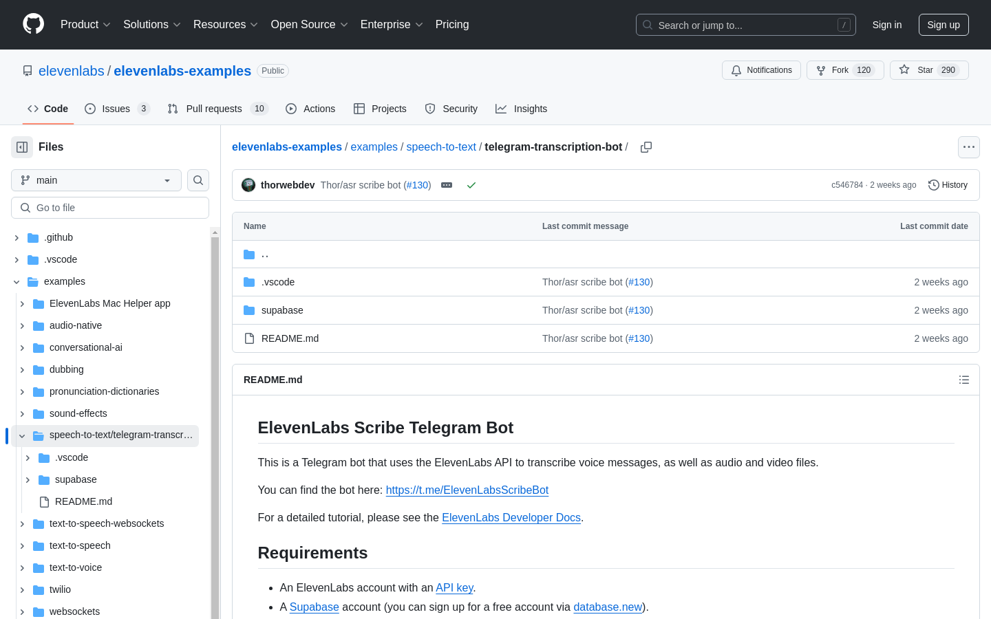Switch to the Issues tab
Screen dimensions: 991x619
click(x=117, y=109)
